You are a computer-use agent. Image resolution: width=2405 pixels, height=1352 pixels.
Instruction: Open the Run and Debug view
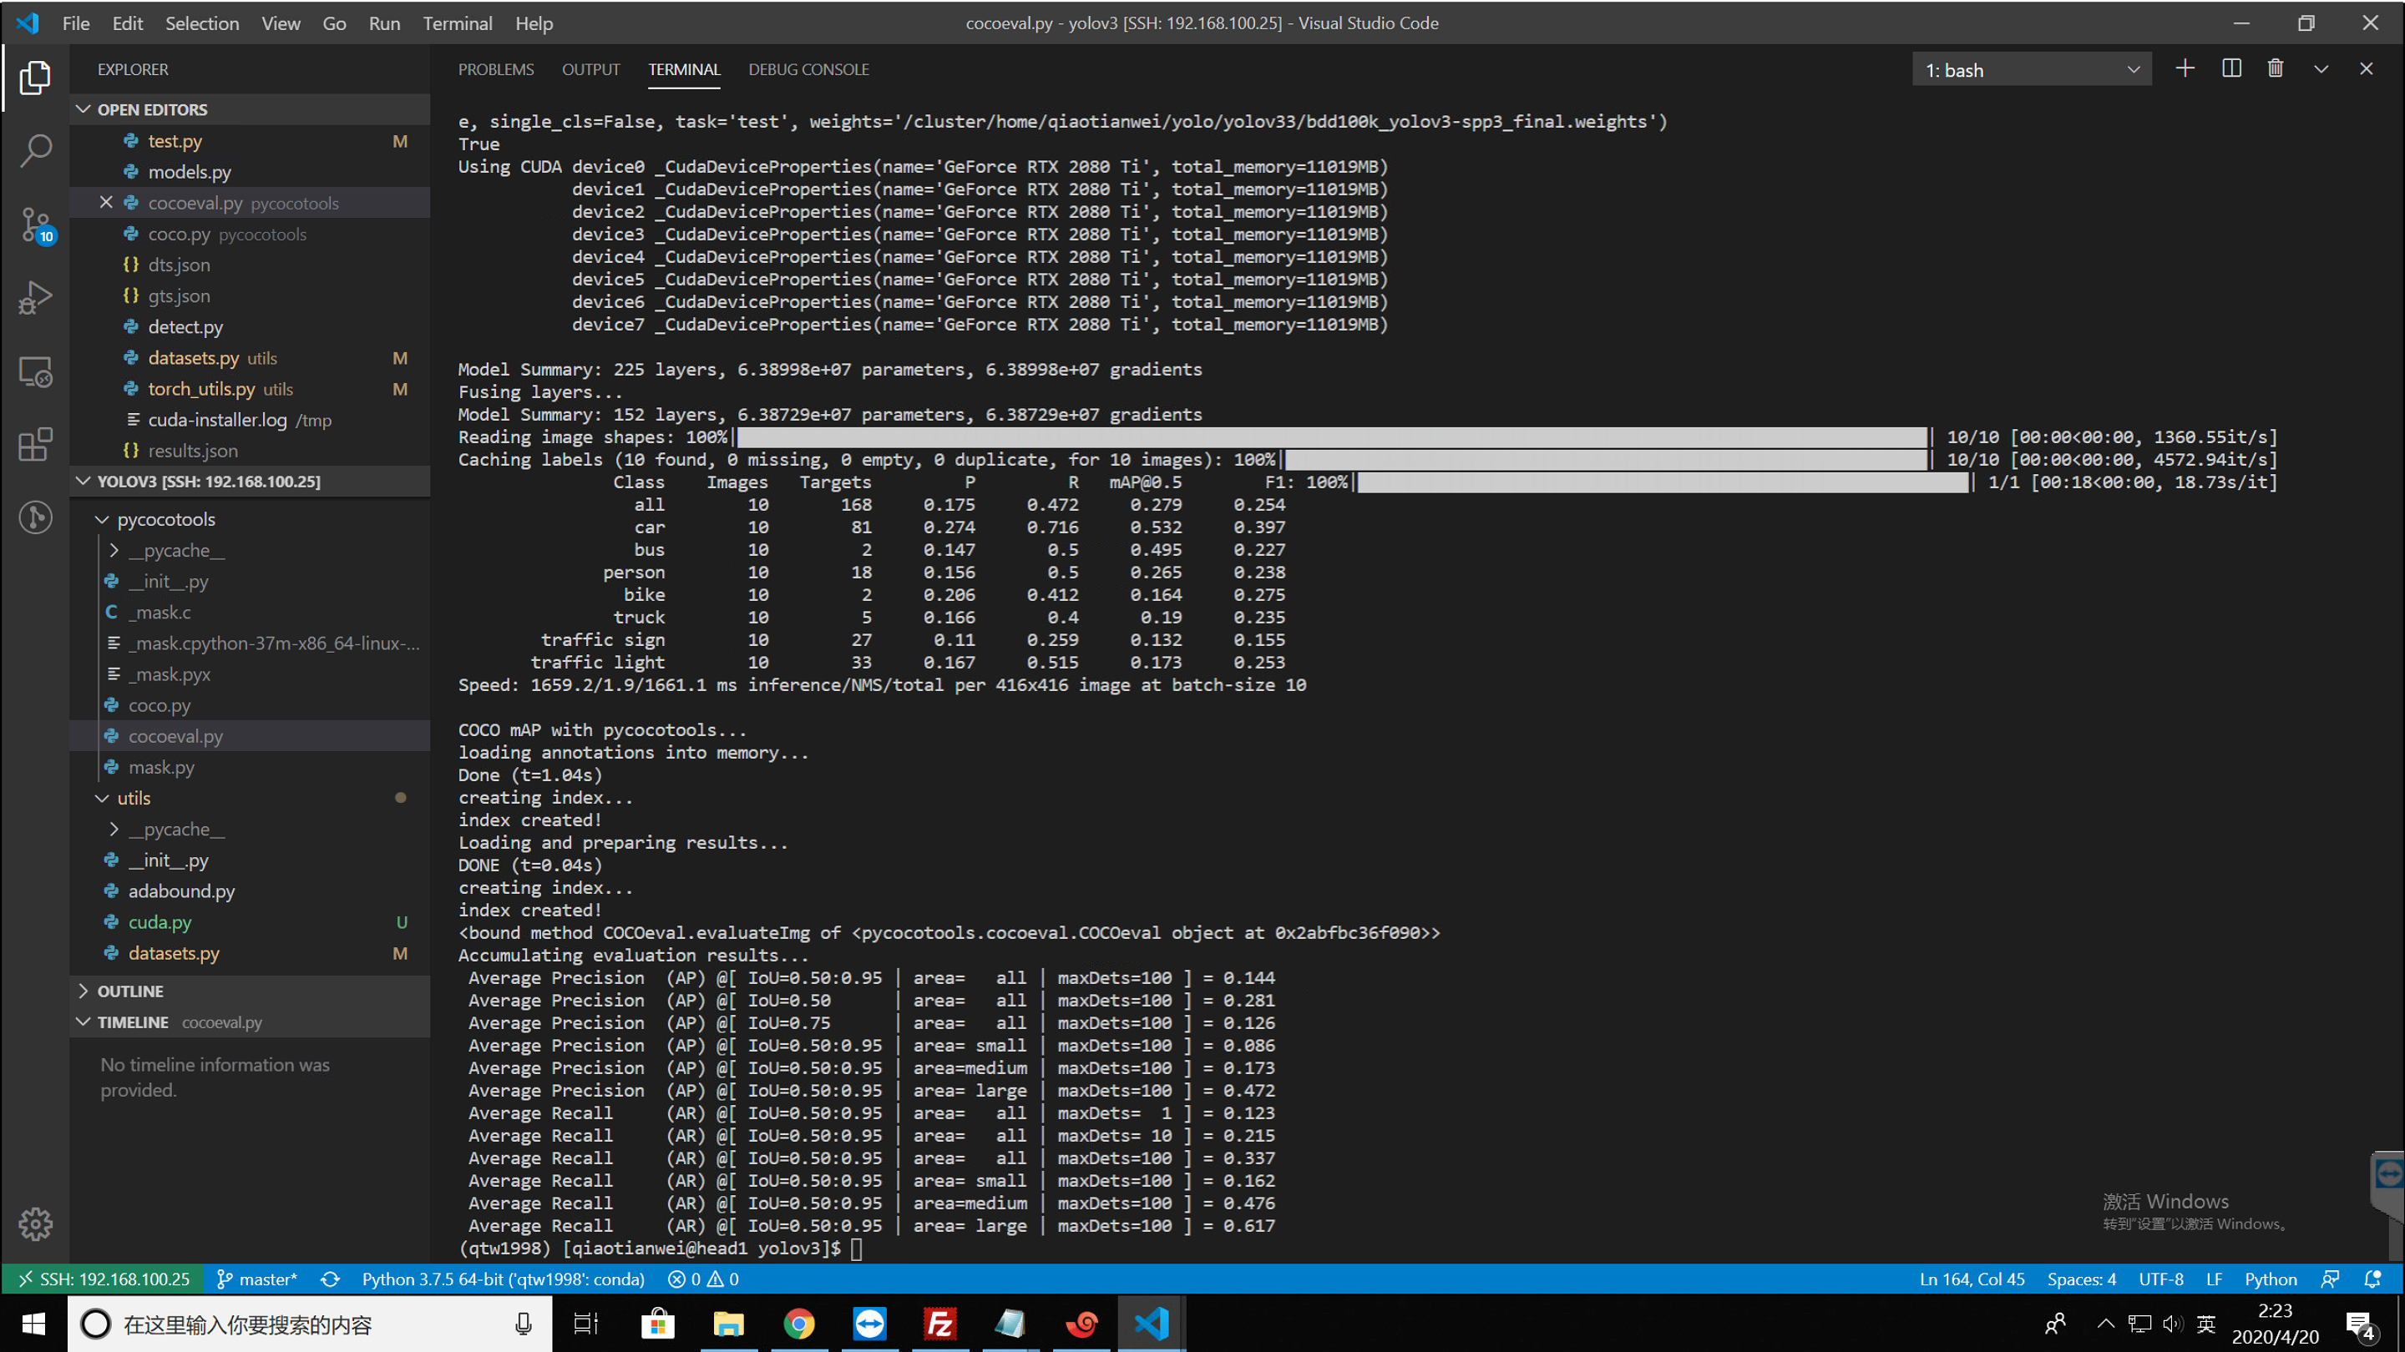(x=34, y=298)
